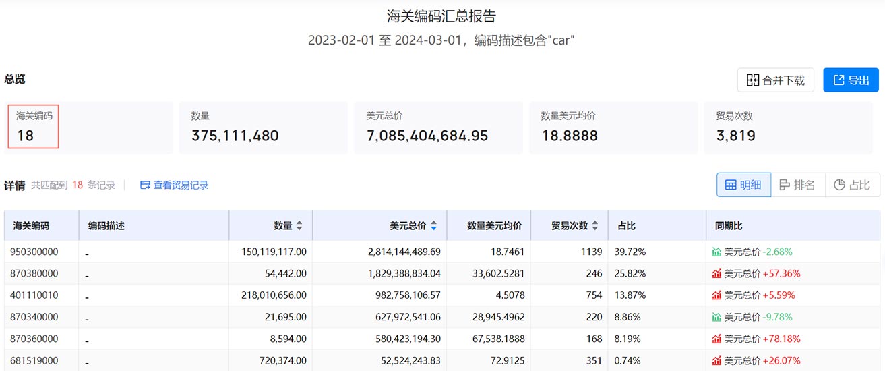Viewport: 885px width, 371px height.
Task: Select the 数量 375,111,480 overview card
Action: tap(264, 128)
